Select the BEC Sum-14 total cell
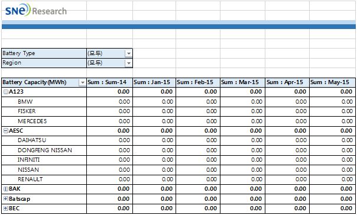Viewport: 357px width, 215px height. (109, 208)
